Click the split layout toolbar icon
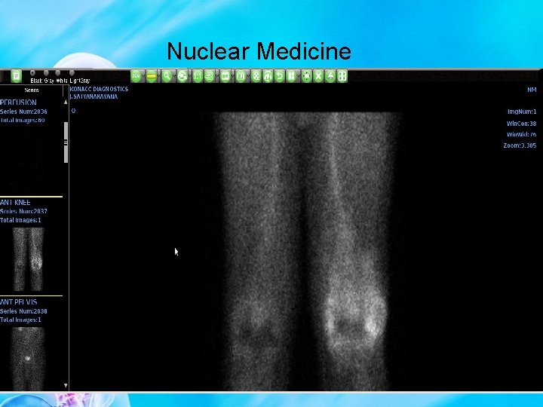The height and width of the screenshot is (407, 543). click(291, 76)
